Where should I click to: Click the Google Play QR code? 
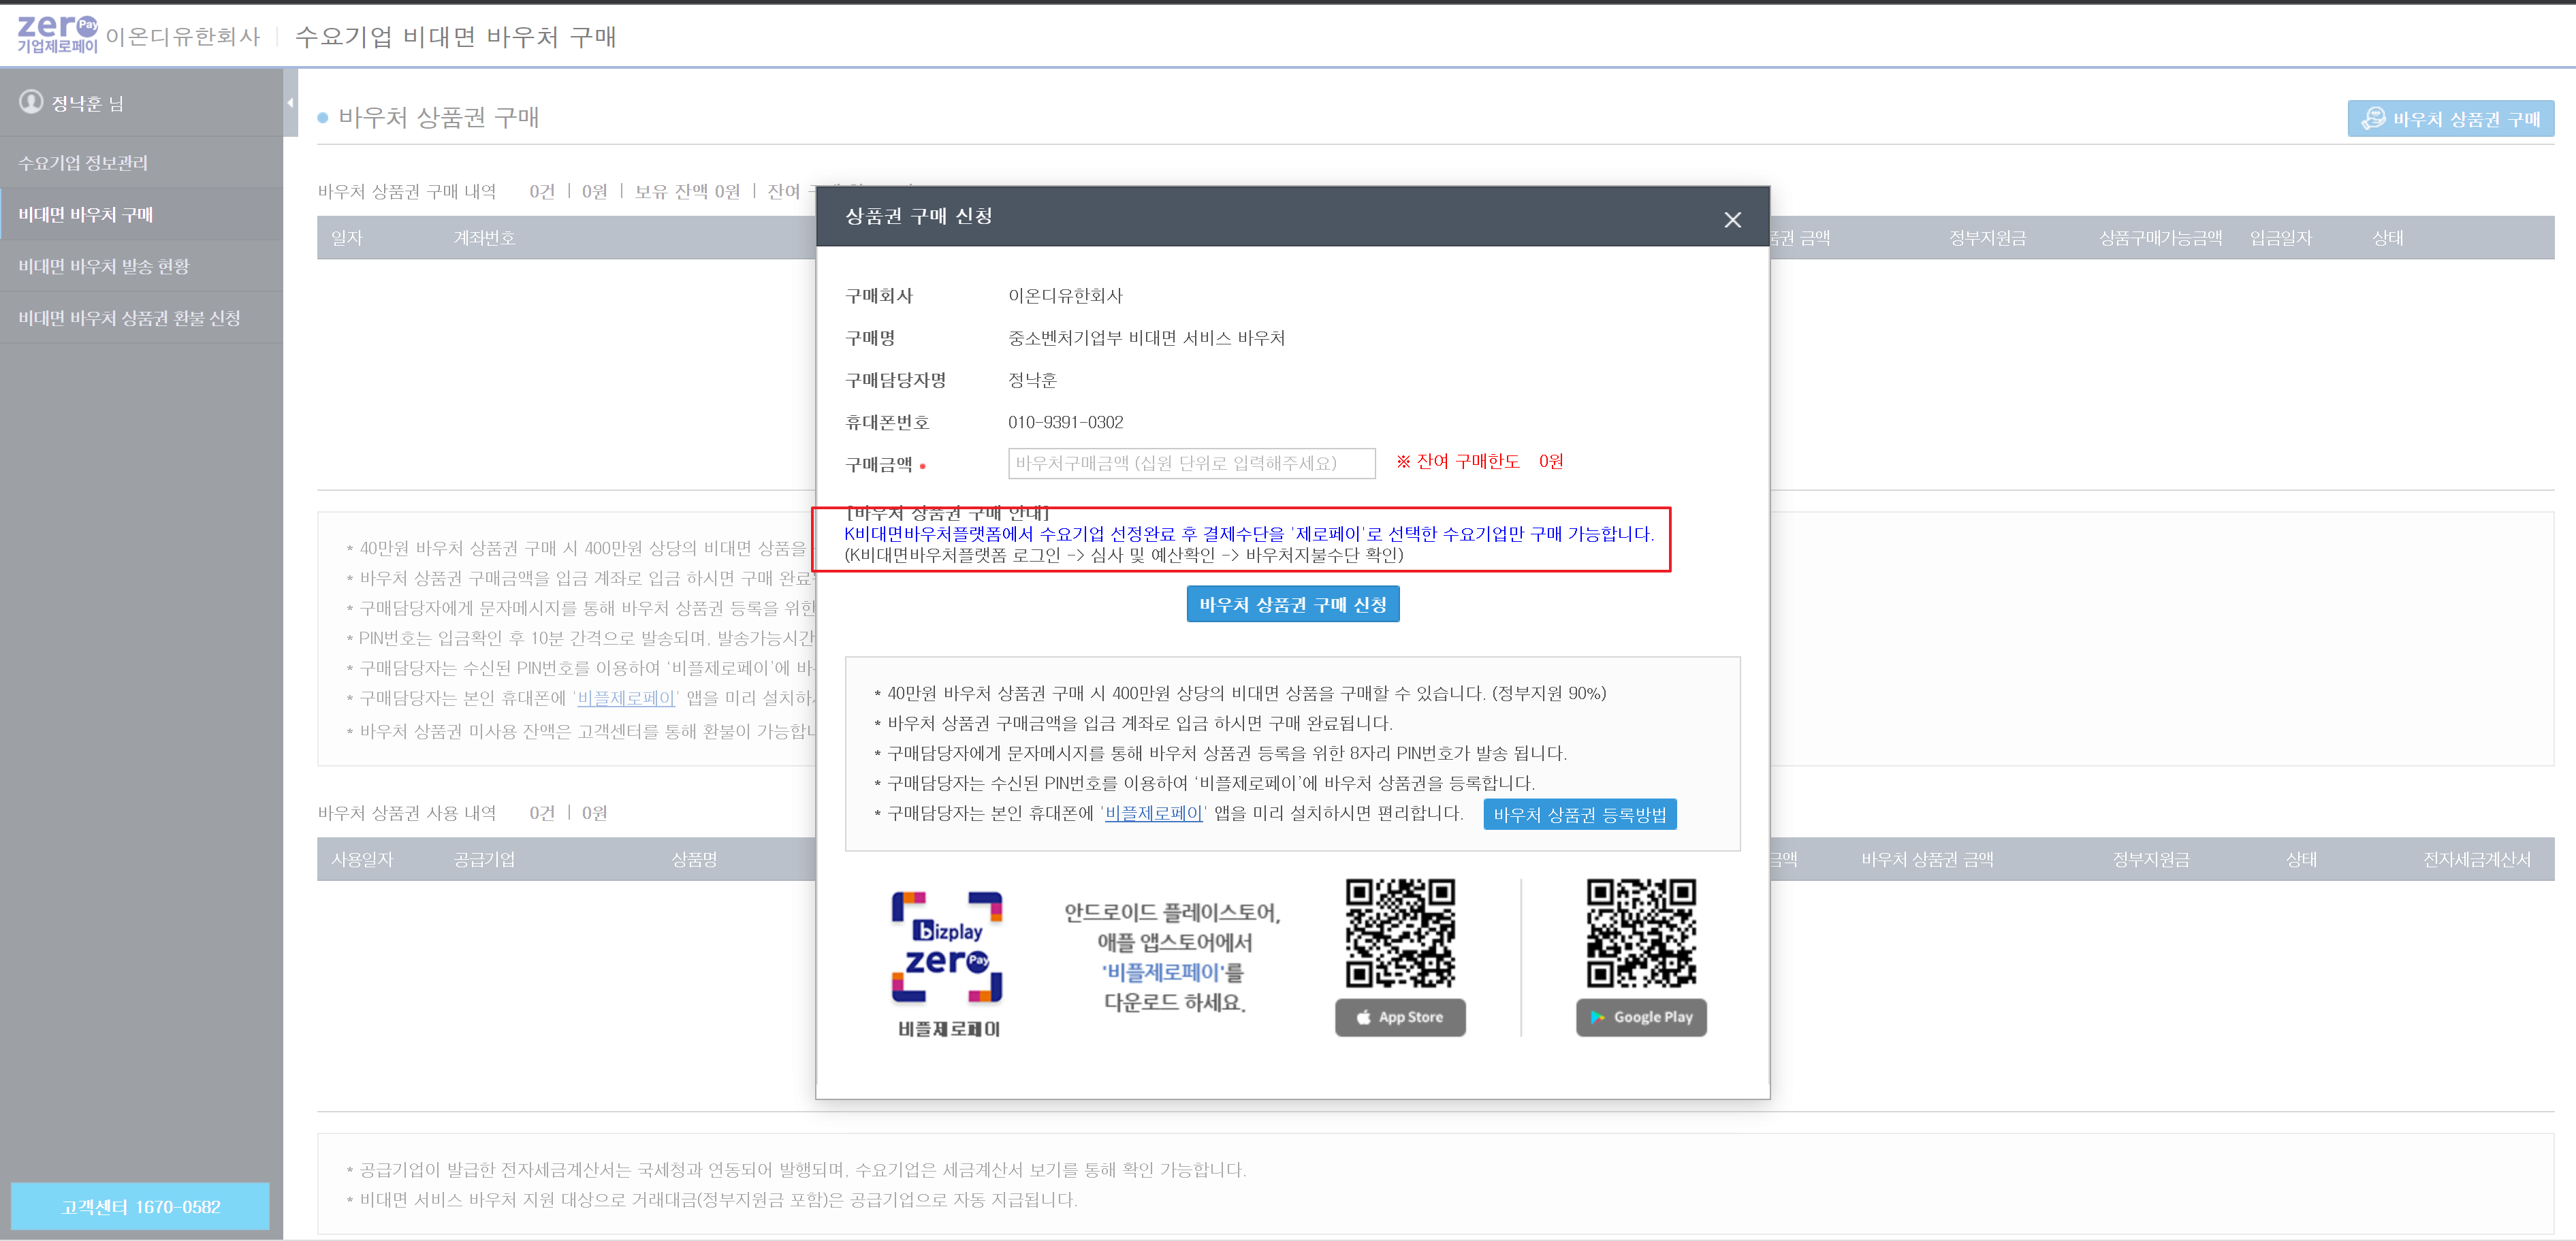[x=1641, y=933]
